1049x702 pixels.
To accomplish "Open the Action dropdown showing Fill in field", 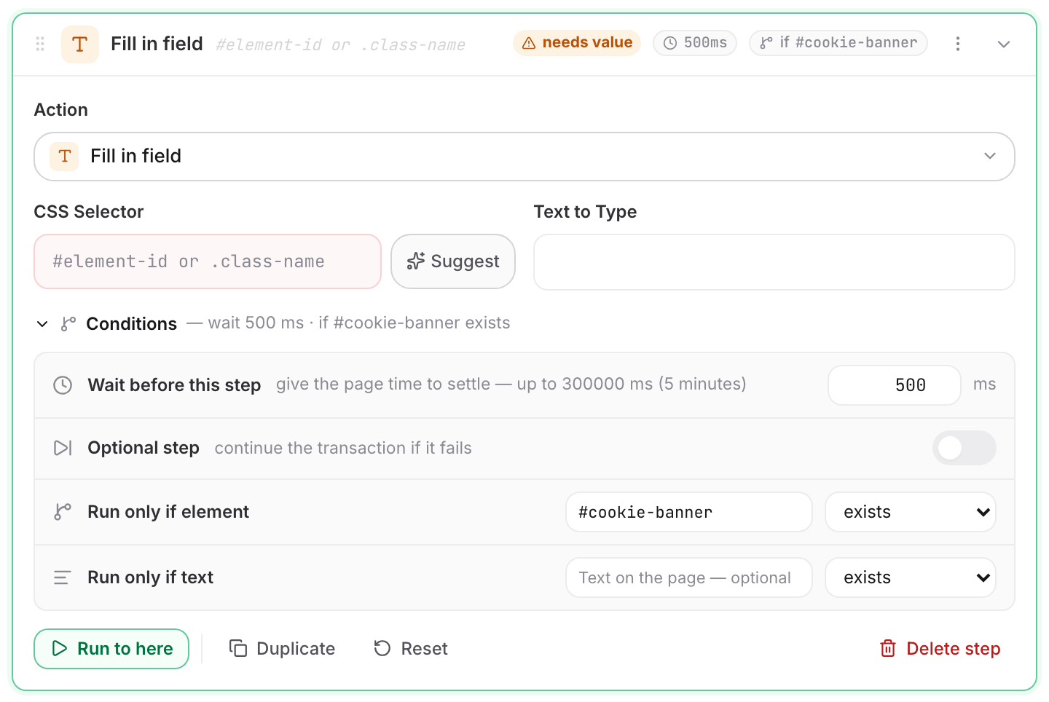I will [524, 157].
